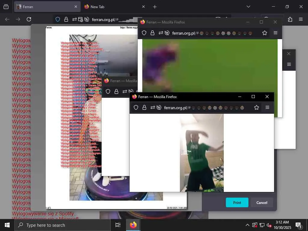This screenshot has width=308, height=231.
Task: Click the Print button
Action: pyautogui.click(x=237, y=202)
